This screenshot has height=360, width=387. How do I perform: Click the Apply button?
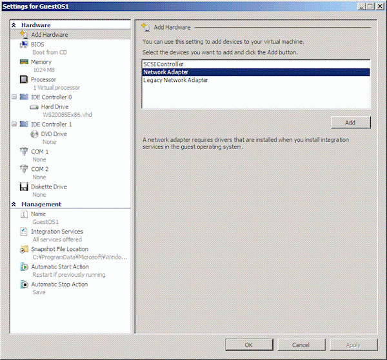[x=353, y=345]
